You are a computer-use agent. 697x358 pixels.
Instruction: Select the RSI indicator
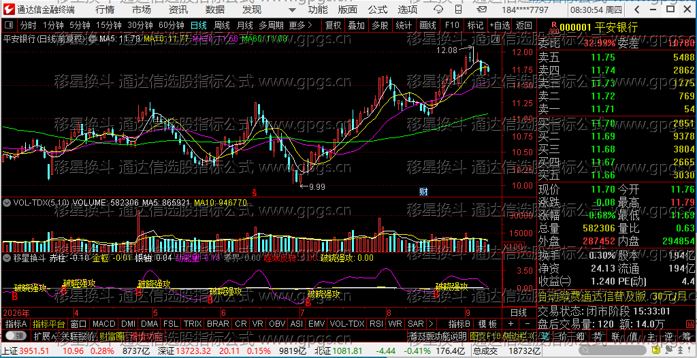pyautogui.click(x=376, y=324)
